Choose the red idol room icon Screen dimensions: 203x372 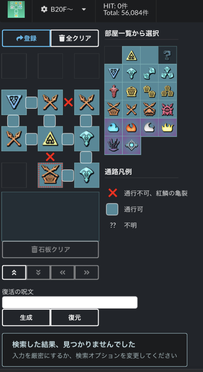click(x=113, y=91)
